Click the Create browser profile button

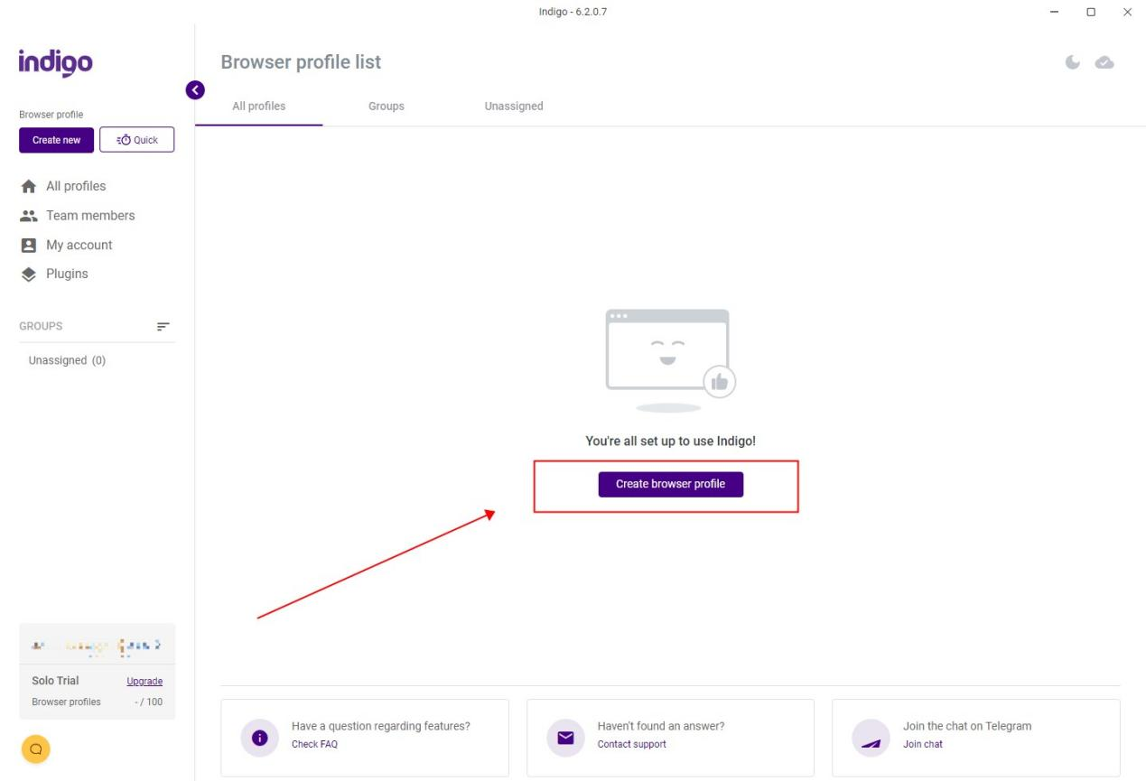tap(670, 484)
